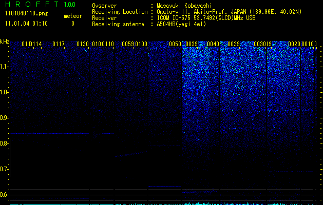Click the 0114 time marker
Image resolution: width=323 pixels, height=205 pixels.
[36, 44]
